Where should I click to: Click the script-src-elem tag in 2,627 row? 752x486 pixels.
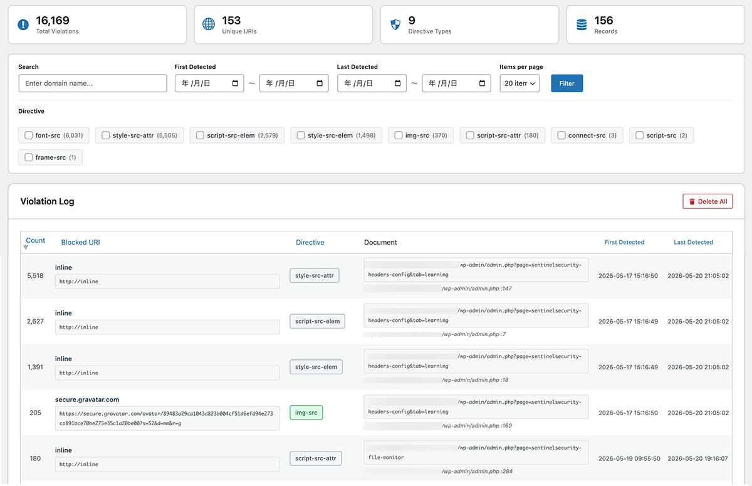317,322
